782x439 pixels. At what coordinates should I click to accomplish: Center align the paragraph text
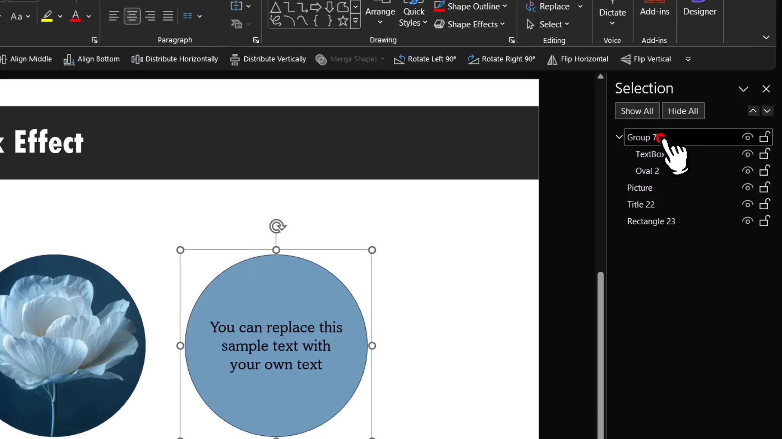pos(132,16)
